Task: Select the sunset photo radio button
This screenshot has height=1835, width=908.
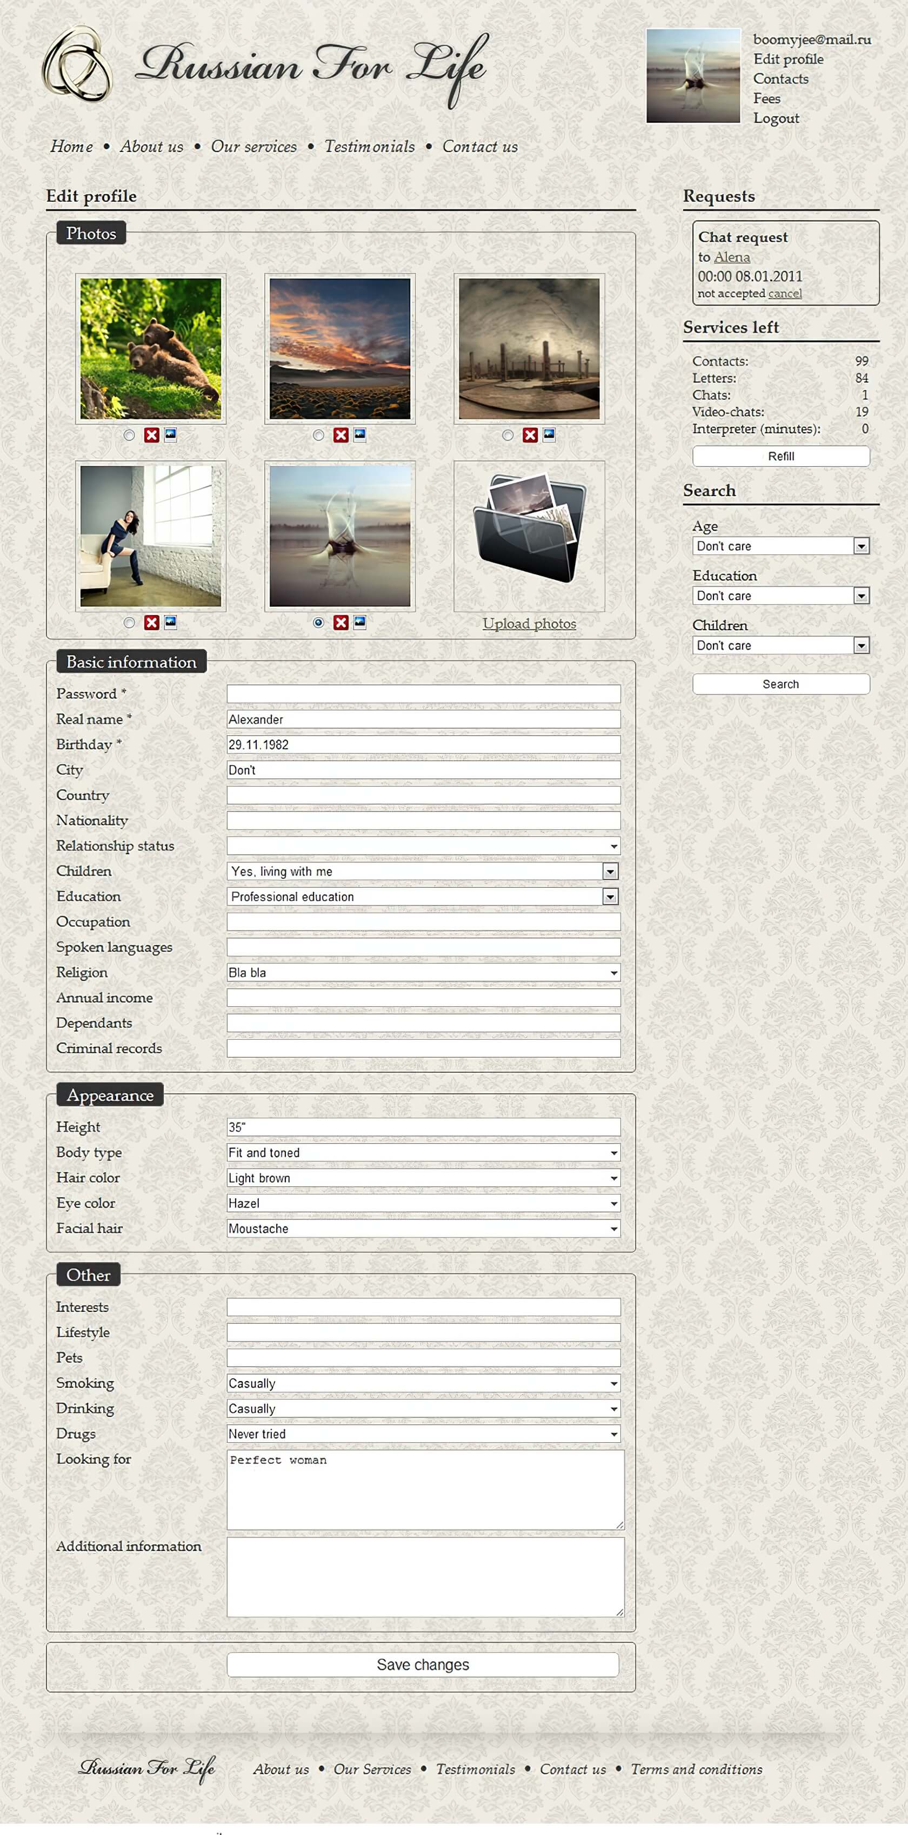Action: coord(318,435)
